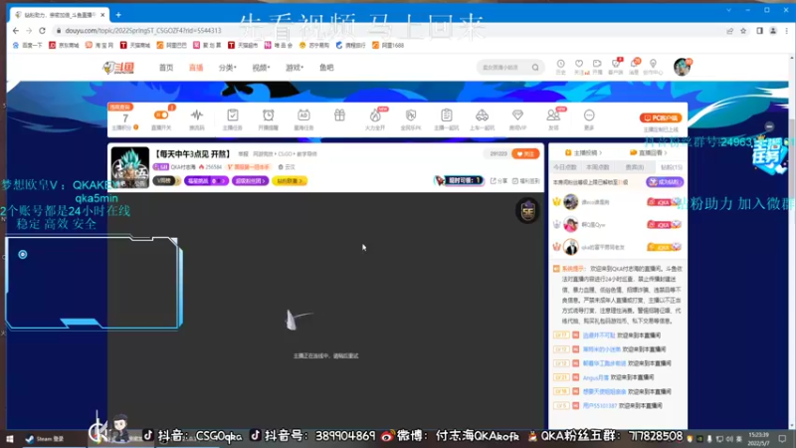The height and width of the screenshot is (448, 796).
Task: Open the 直播 live nav item
Action: (196, 68)
